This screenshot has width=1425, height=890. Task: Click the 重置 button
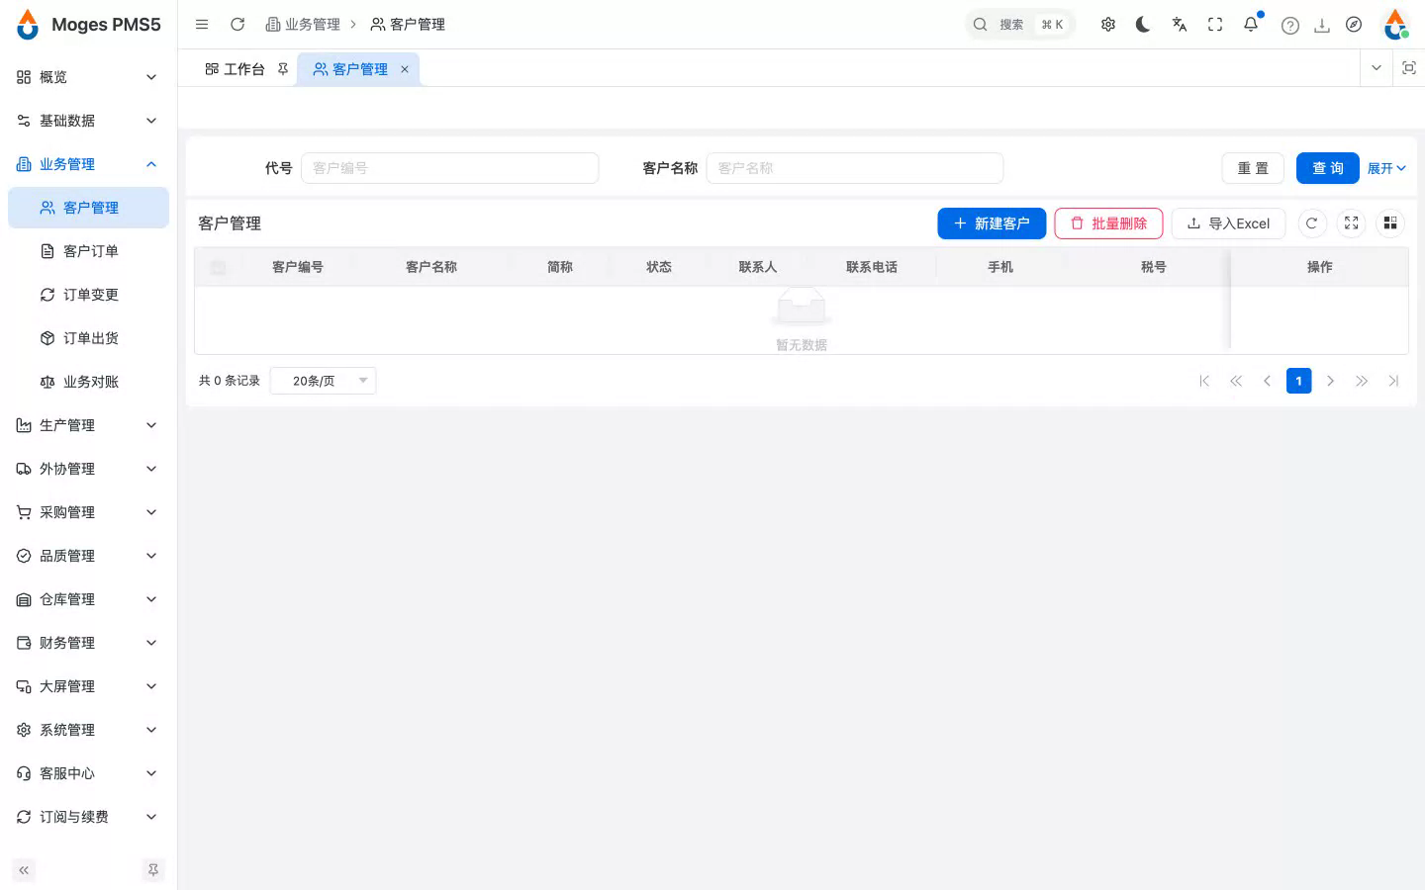point(1253,168)
